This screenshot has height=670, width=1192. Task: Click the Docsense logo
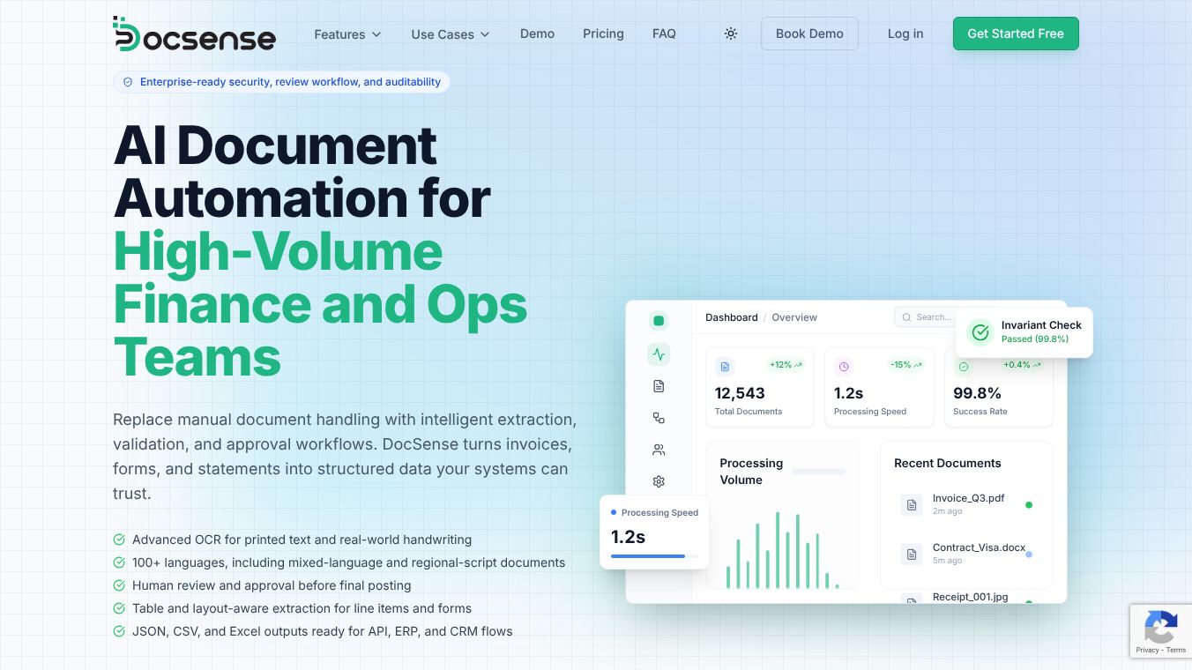194,34
